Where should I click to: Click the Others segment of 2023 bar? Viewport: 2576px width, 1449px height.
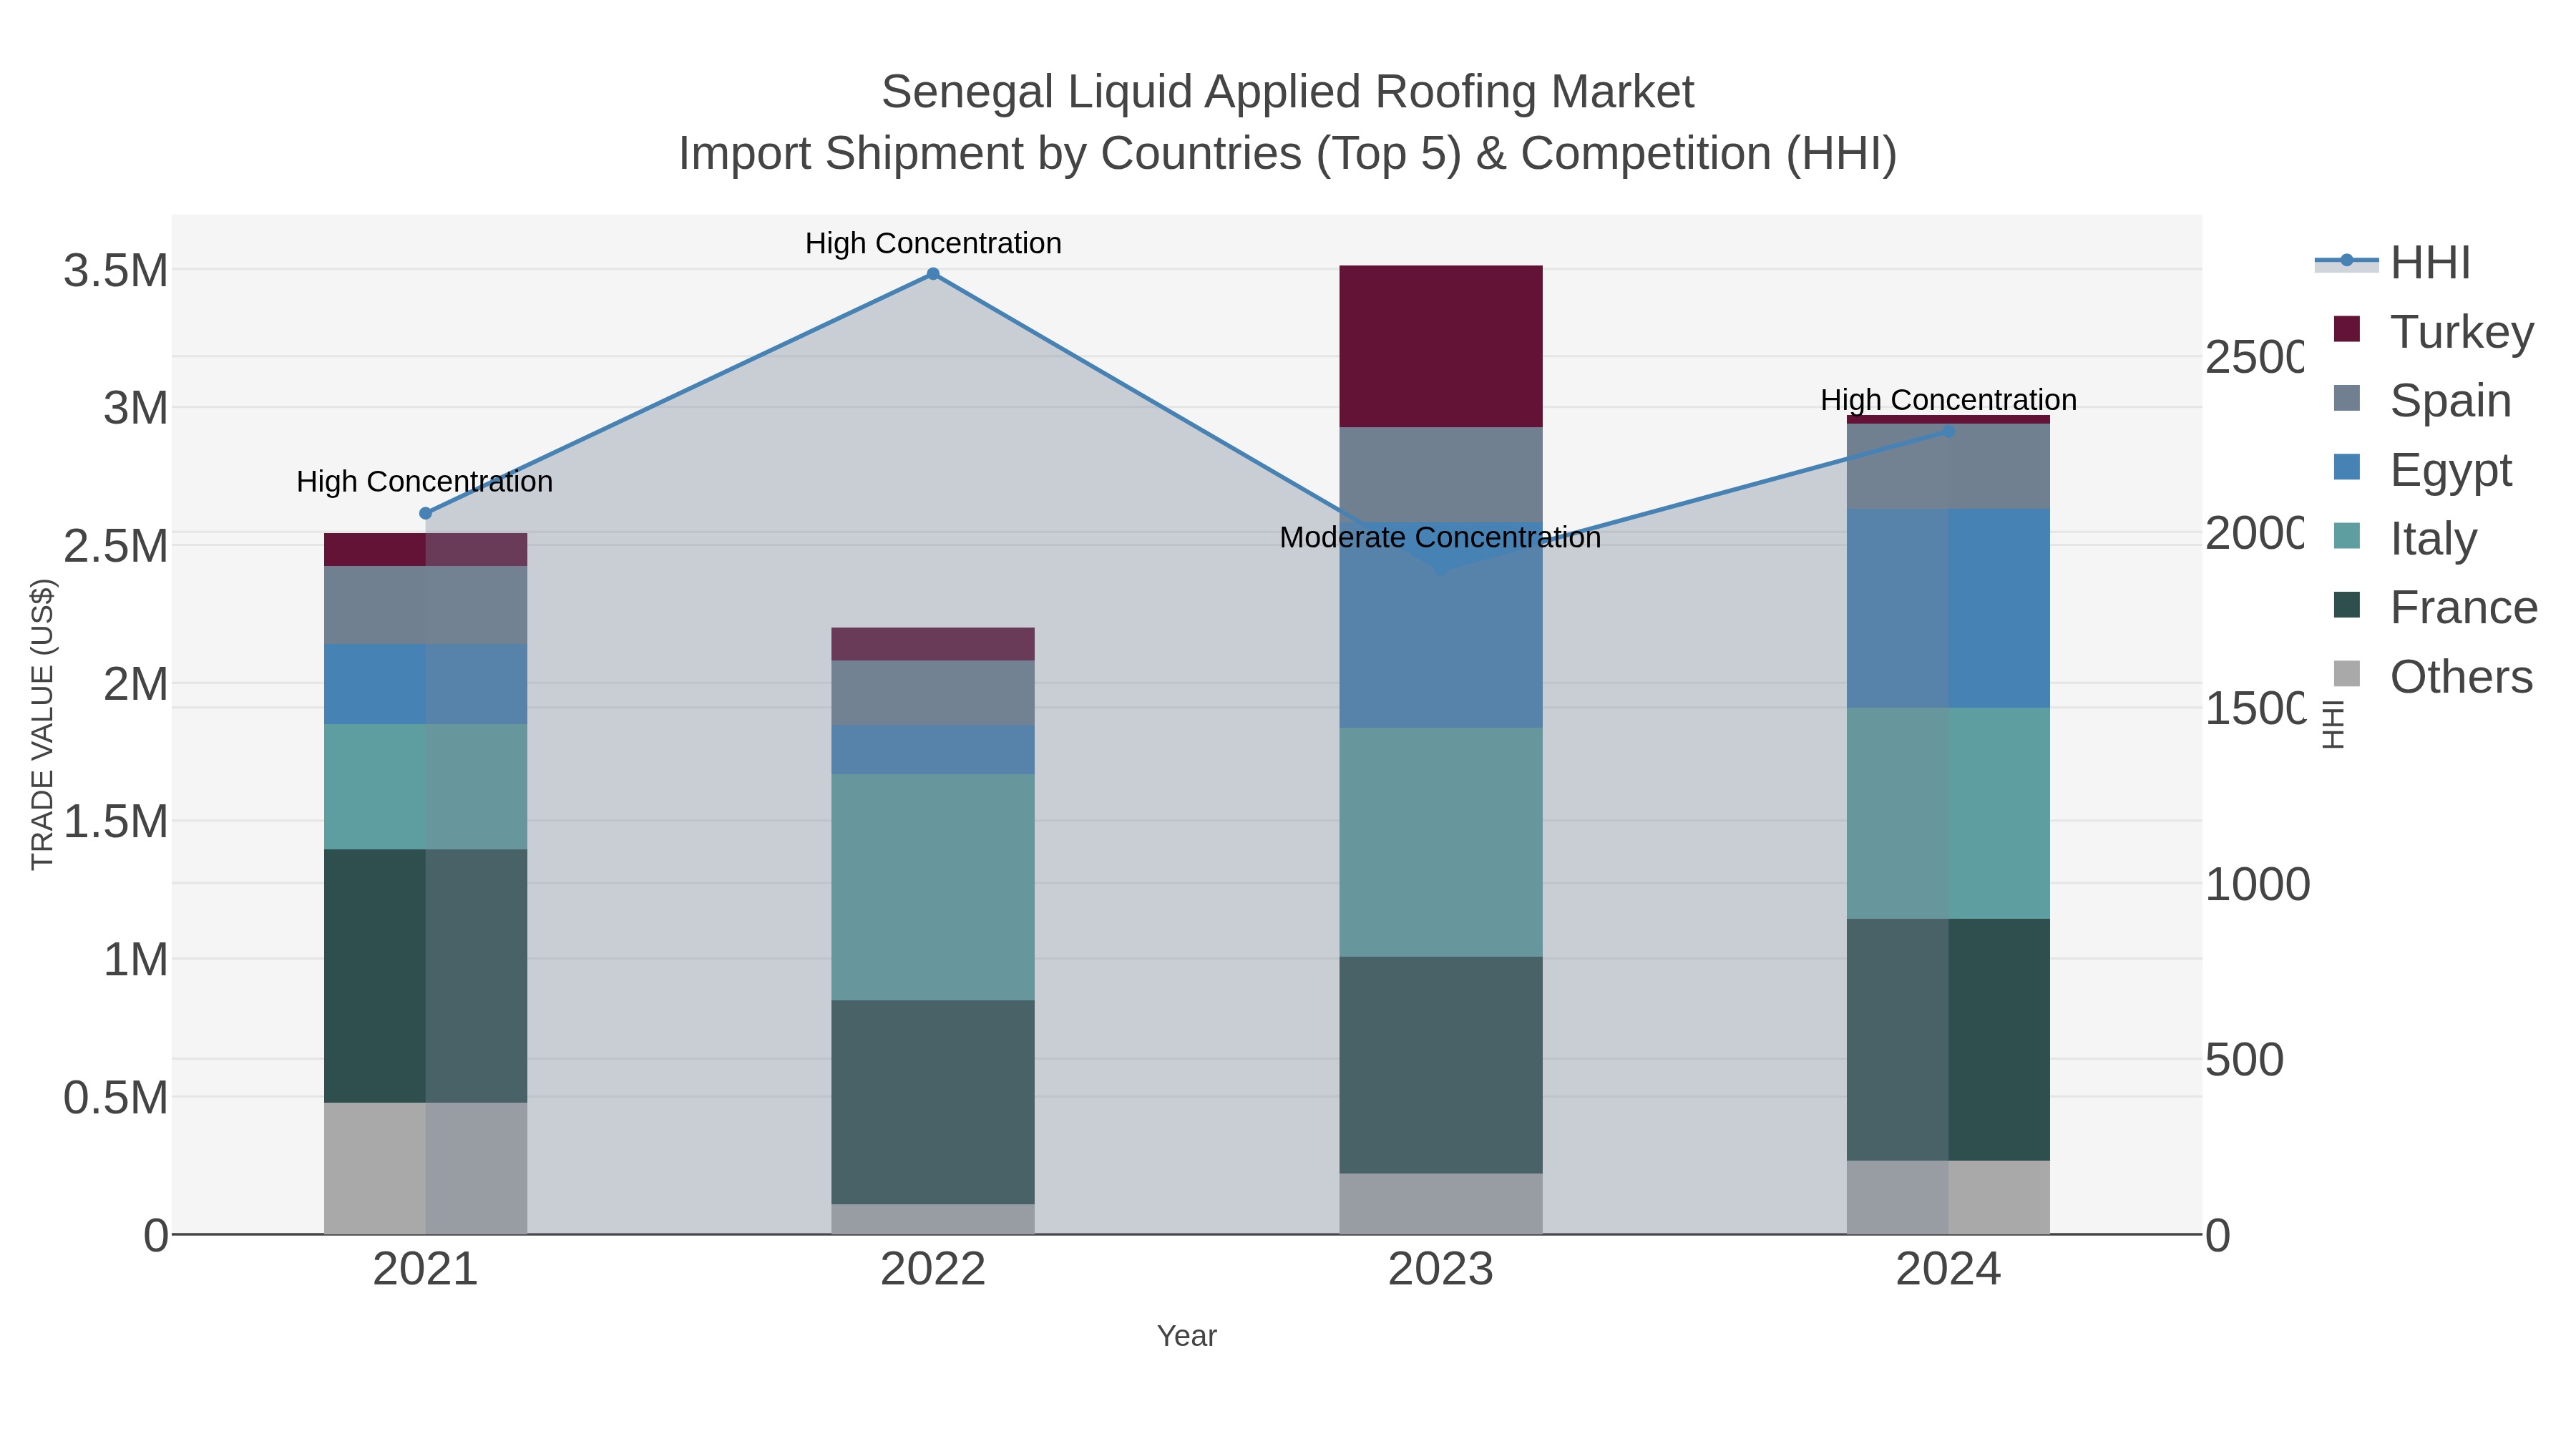click(1441, 1204)
